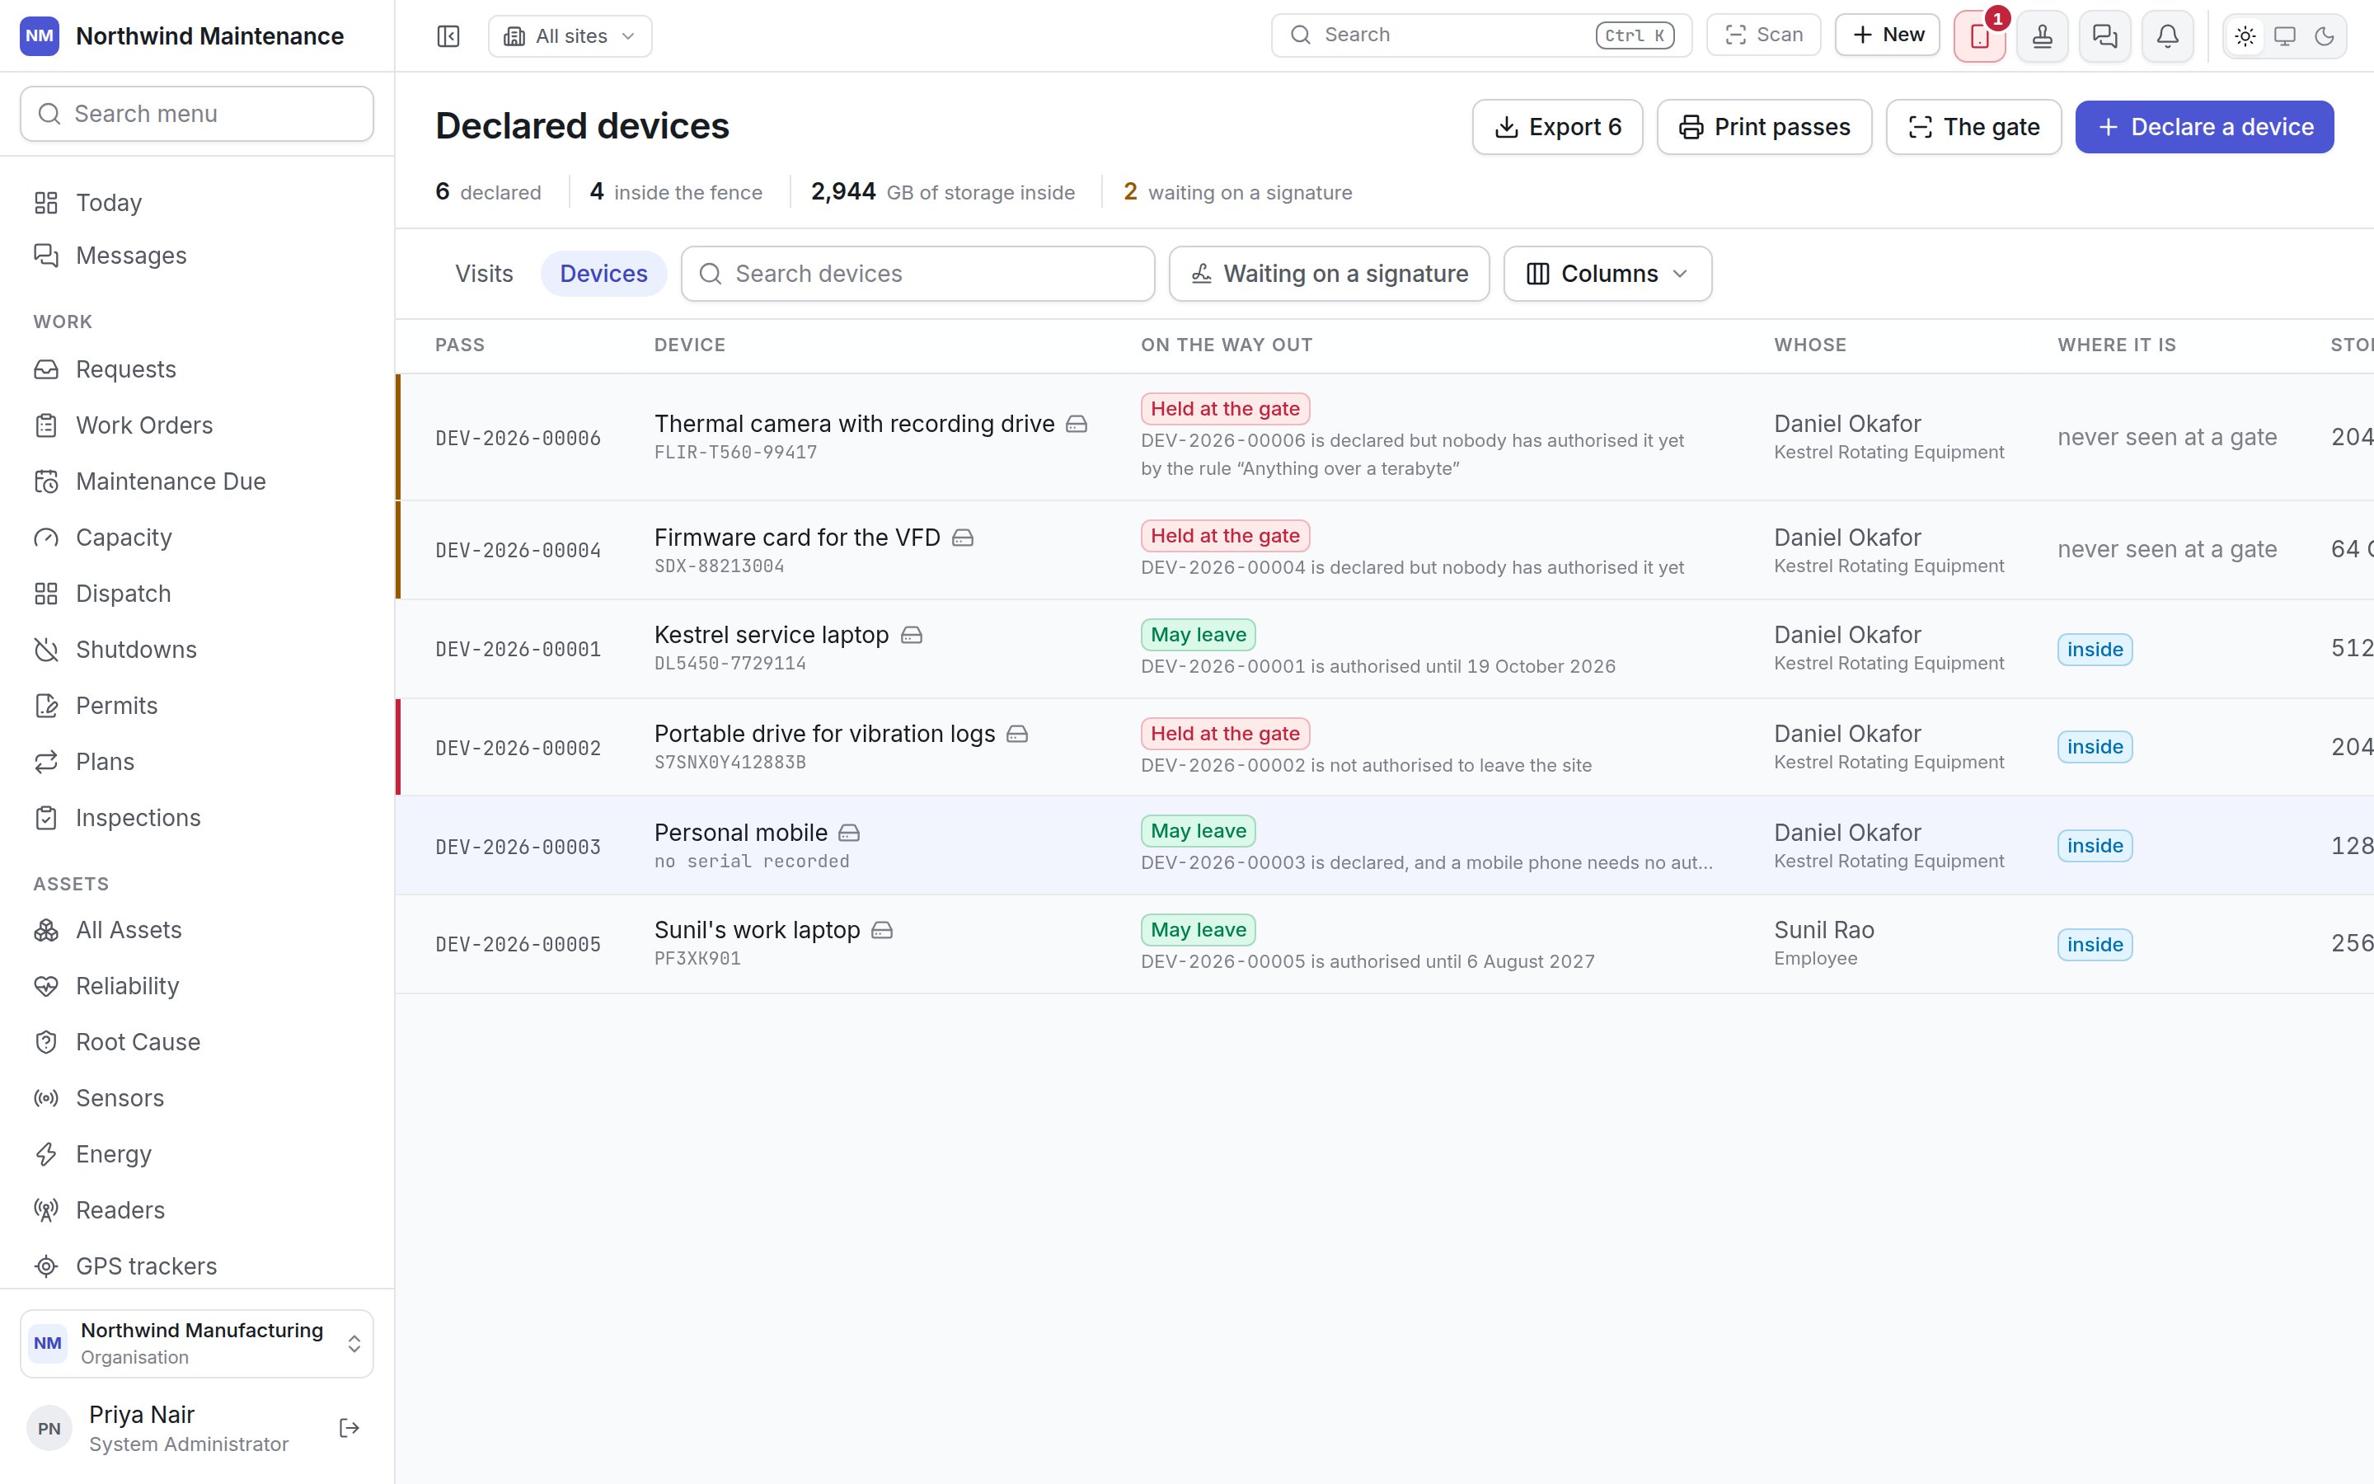Click the storage icon next to Thermal camera

[x=1077, y=424]
